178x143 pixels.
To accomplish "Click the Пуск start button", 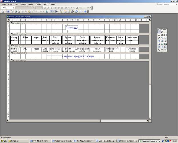I will pyautogui.click(x=4, y=141).
